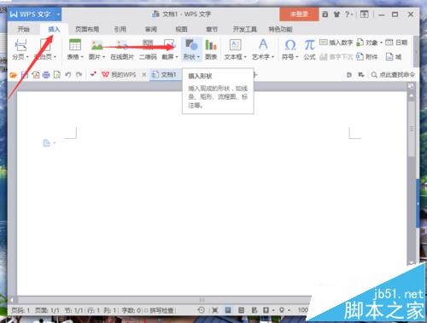This screenshot has width=427, height=323.
Task: Switch to the 视图 View tab
Action: click(x=181, y=29)
